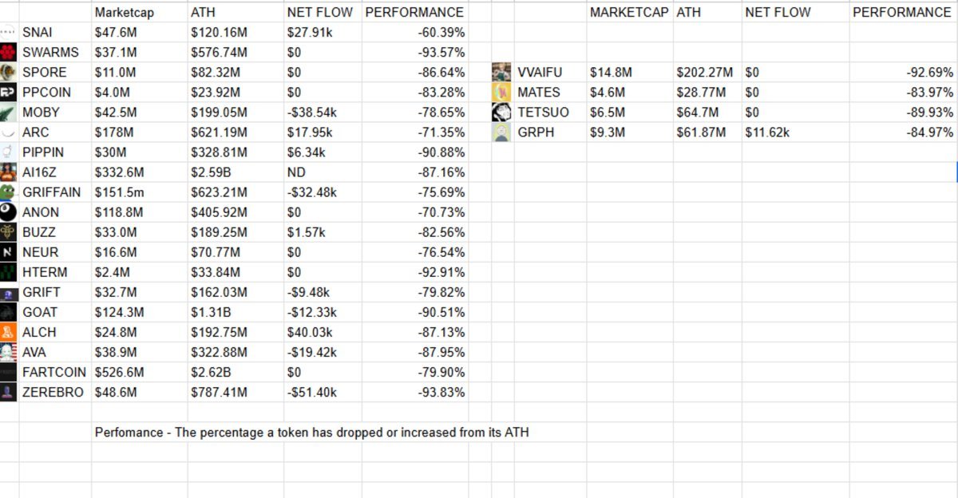Click VVAIFU performance cell -92.69%
The width and height of the screenshot is (958, 498).
click(903, 73)
